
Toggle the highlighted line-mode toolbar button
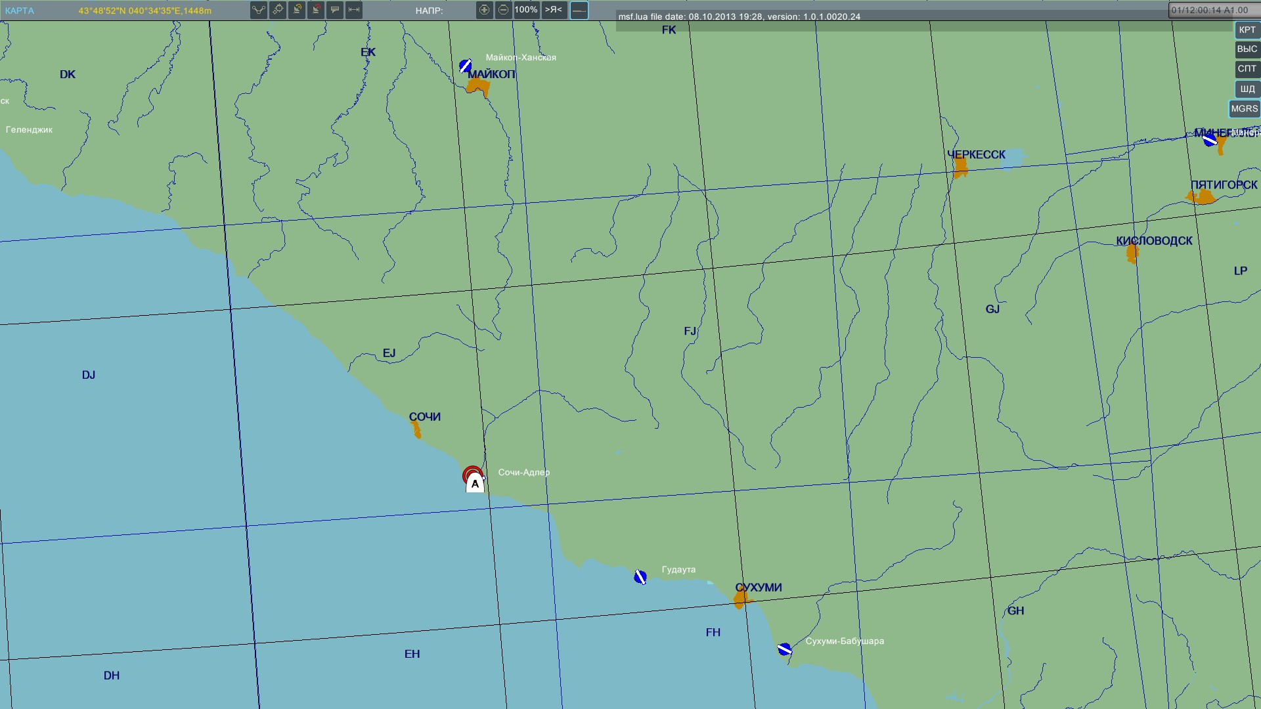(x=579, y=10)
